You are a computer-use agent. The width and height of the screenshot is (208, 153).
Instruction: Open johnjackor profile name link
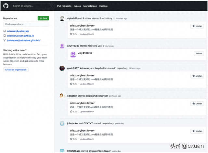73,123
